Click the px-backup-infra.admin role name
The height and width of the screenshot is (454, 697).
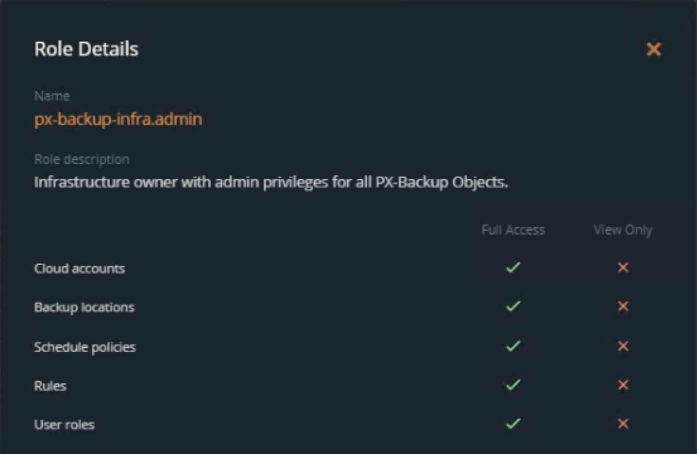(x=118, y=119)
